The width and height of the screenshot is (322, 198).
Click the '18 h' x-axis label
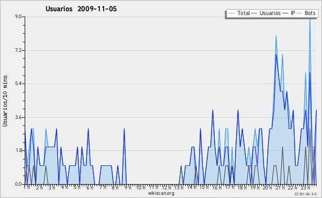click(243, 187)
